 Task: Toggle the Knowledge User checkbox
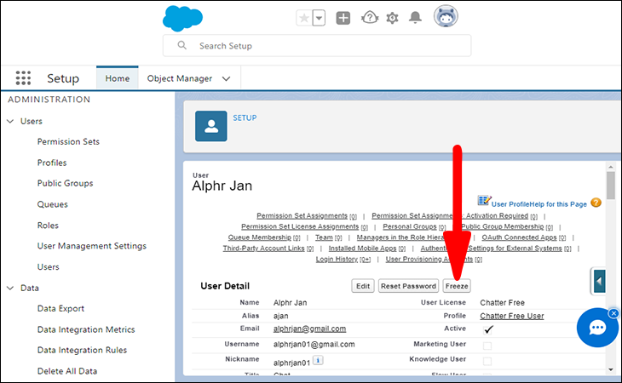pyautogui.click(x=487, y=361)
